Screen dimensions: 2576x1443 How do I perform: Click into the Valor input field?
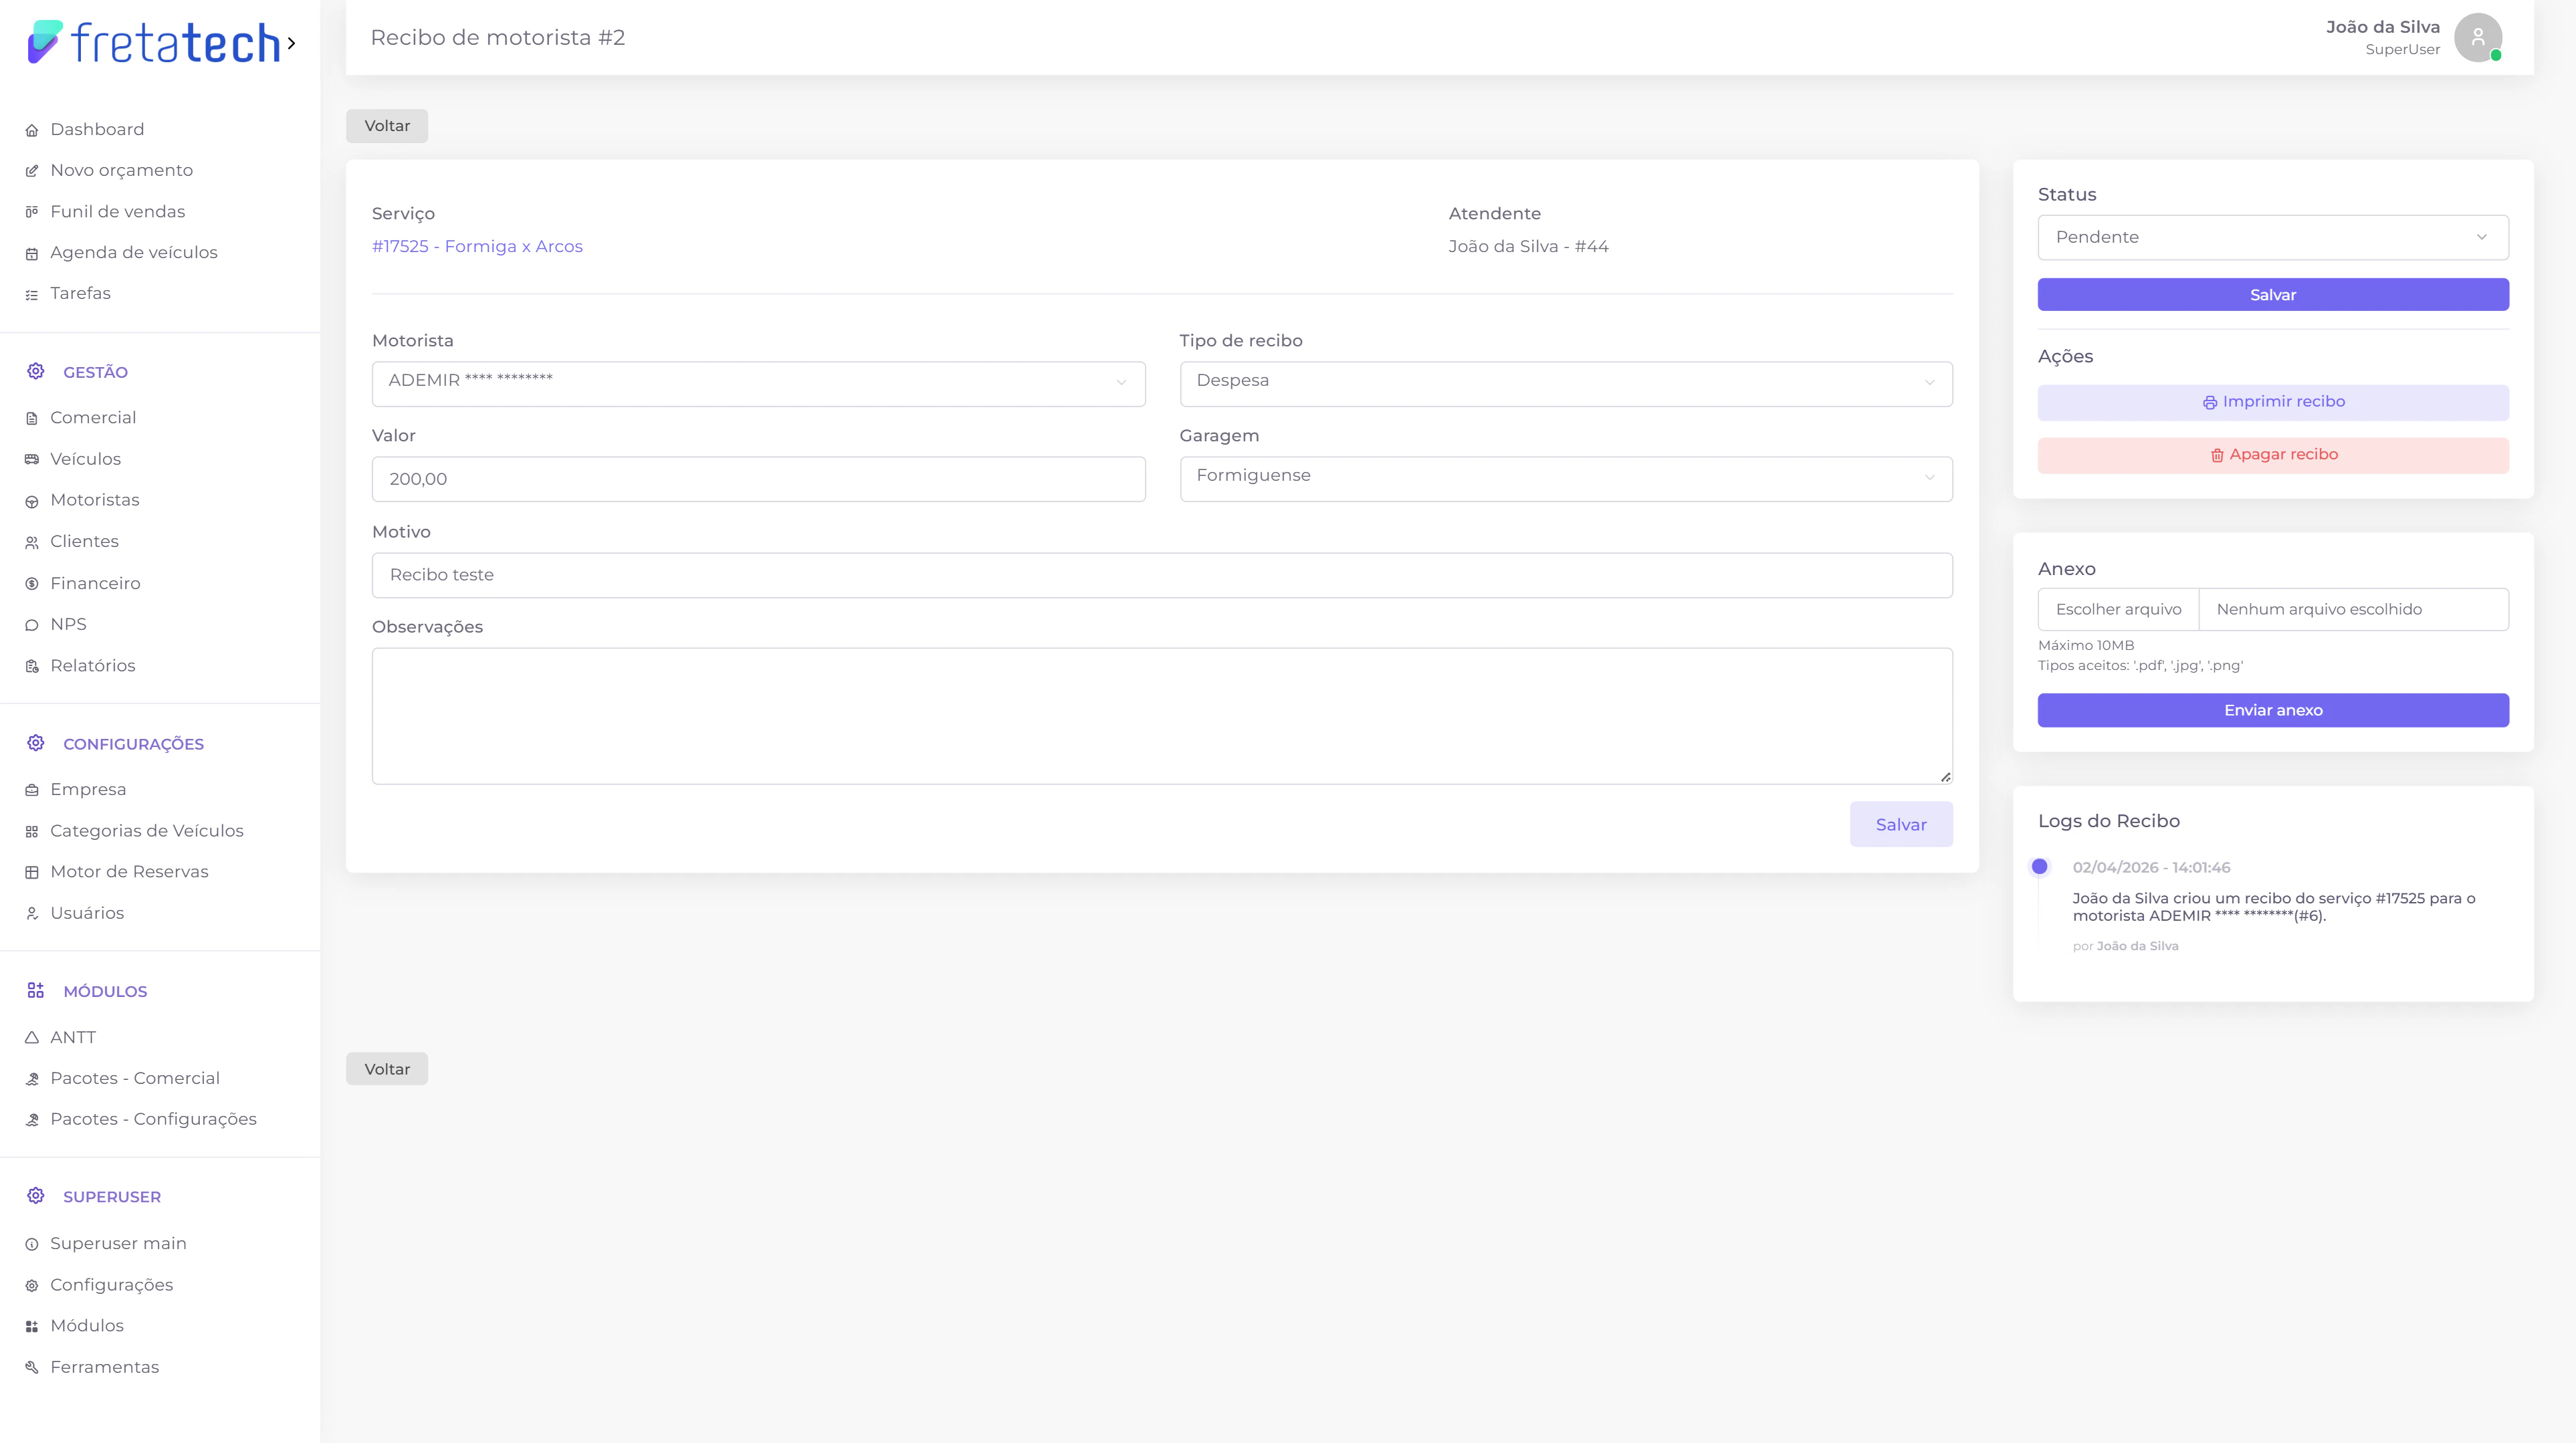pyautogui.click(x=758, y=479)
